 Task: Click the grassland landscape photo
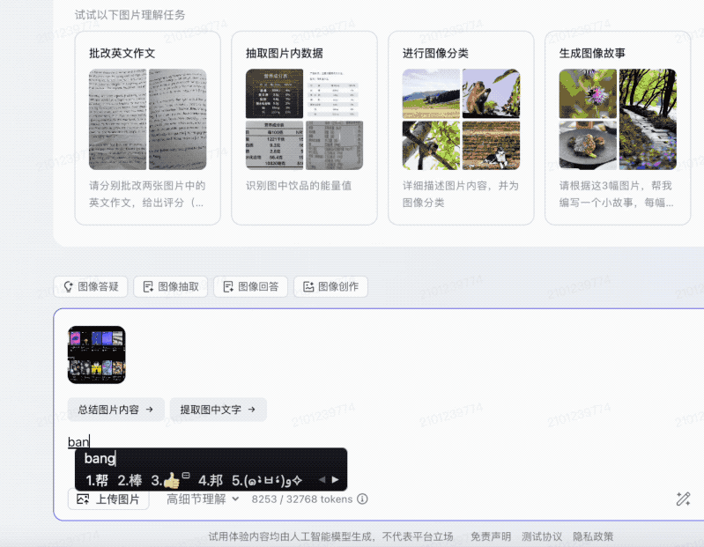(431, 93)
